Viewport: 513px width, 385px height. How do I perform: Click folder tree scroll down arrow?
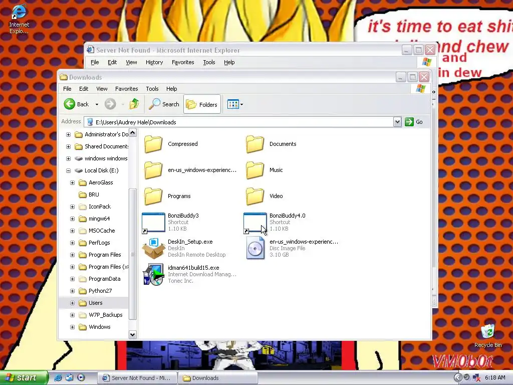[x=132, y=334]
